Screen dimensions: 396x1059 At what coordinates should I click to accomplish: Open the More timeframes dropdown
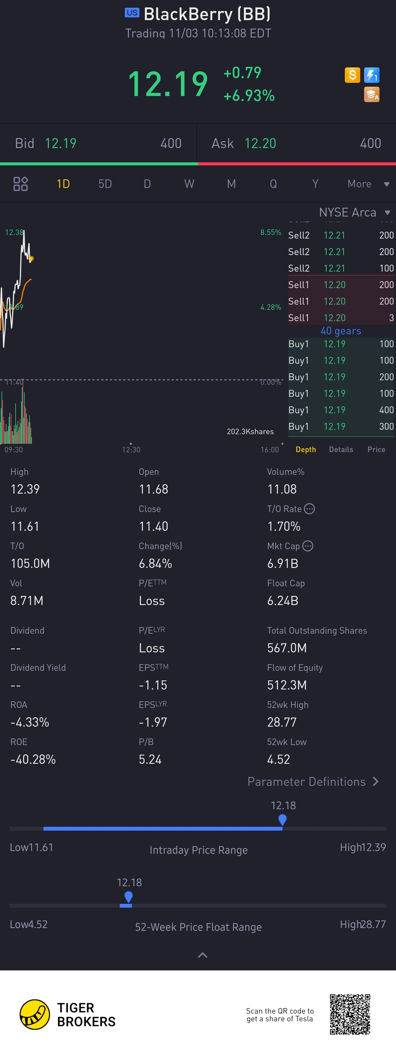pyautogui.click(x=369, y=184)
